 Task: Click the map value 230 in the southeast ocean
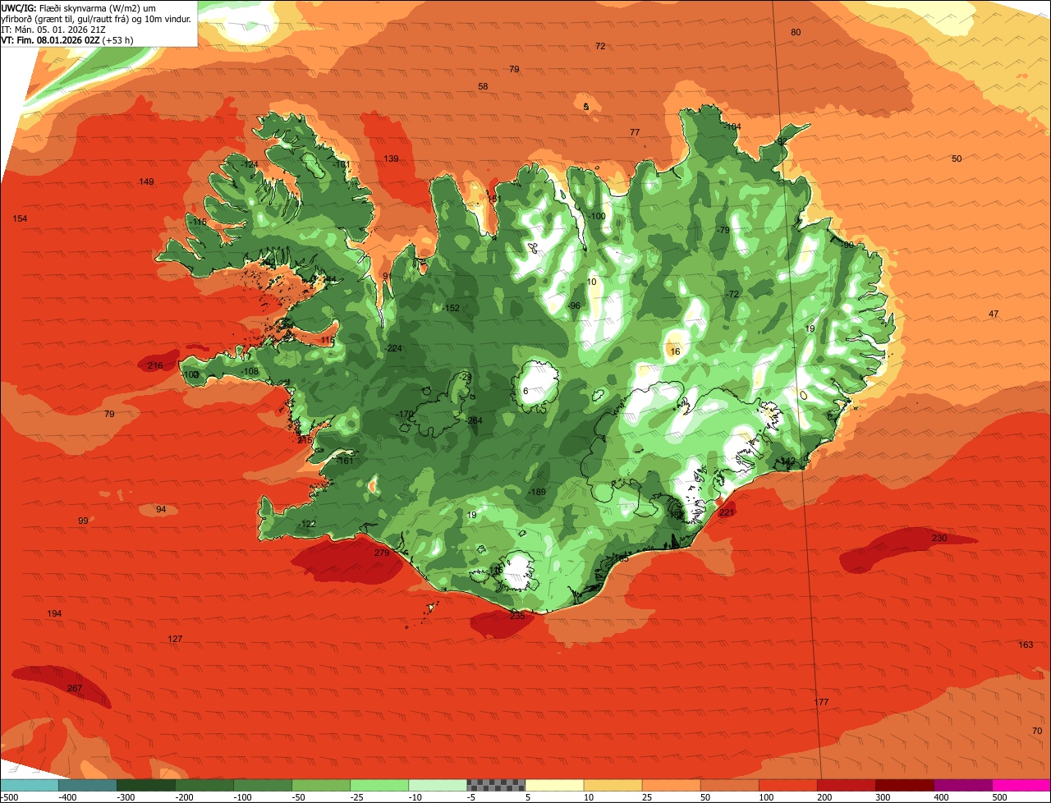pyautogui.click(x=939, y=538)
